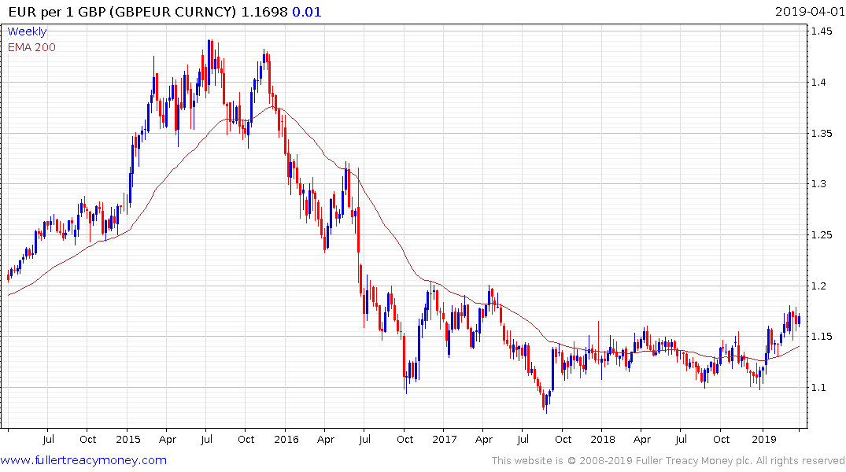Click the 1.4 price axis label
Screen dimensions: 846x472
818,83
